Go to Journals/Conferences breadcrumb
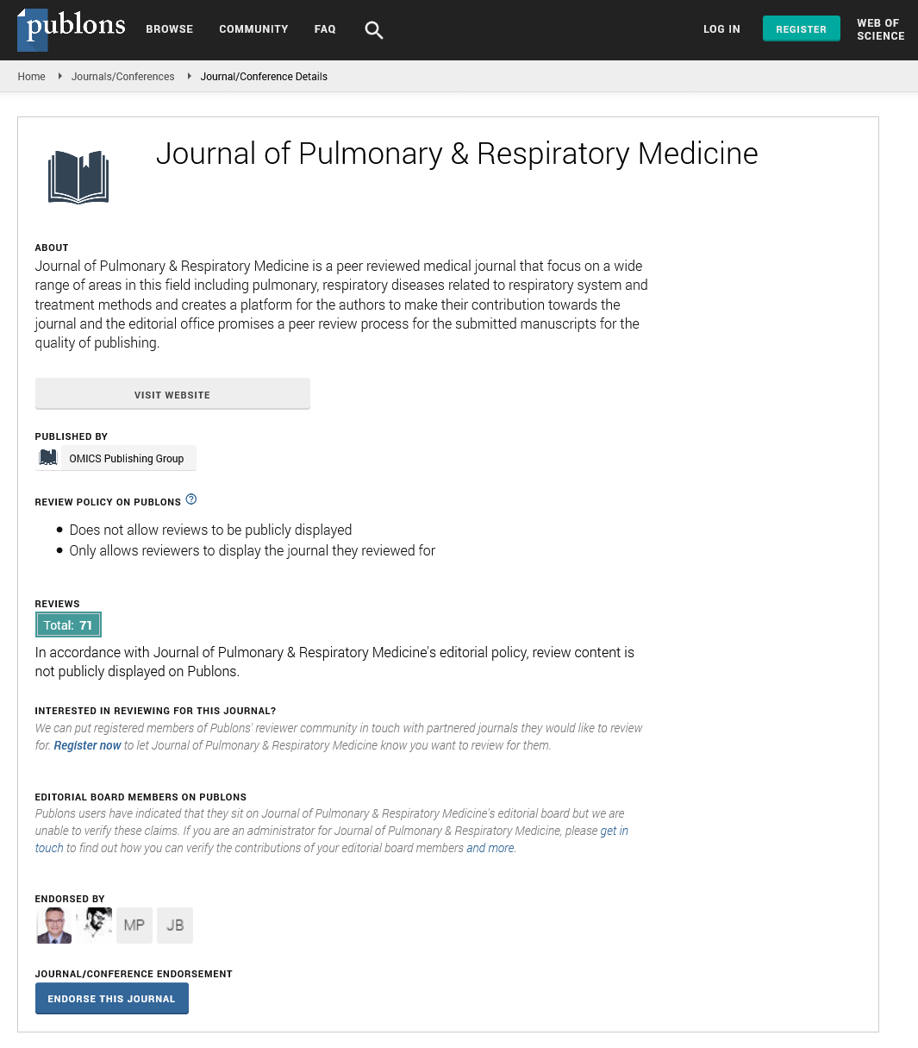The width and height of the screenshot is (918, 1048). 122,77
